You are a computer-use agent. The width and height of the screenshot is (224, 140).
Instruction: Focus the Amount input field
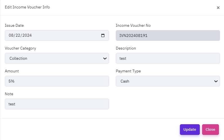pyautogui.click(x=57, y=81)
